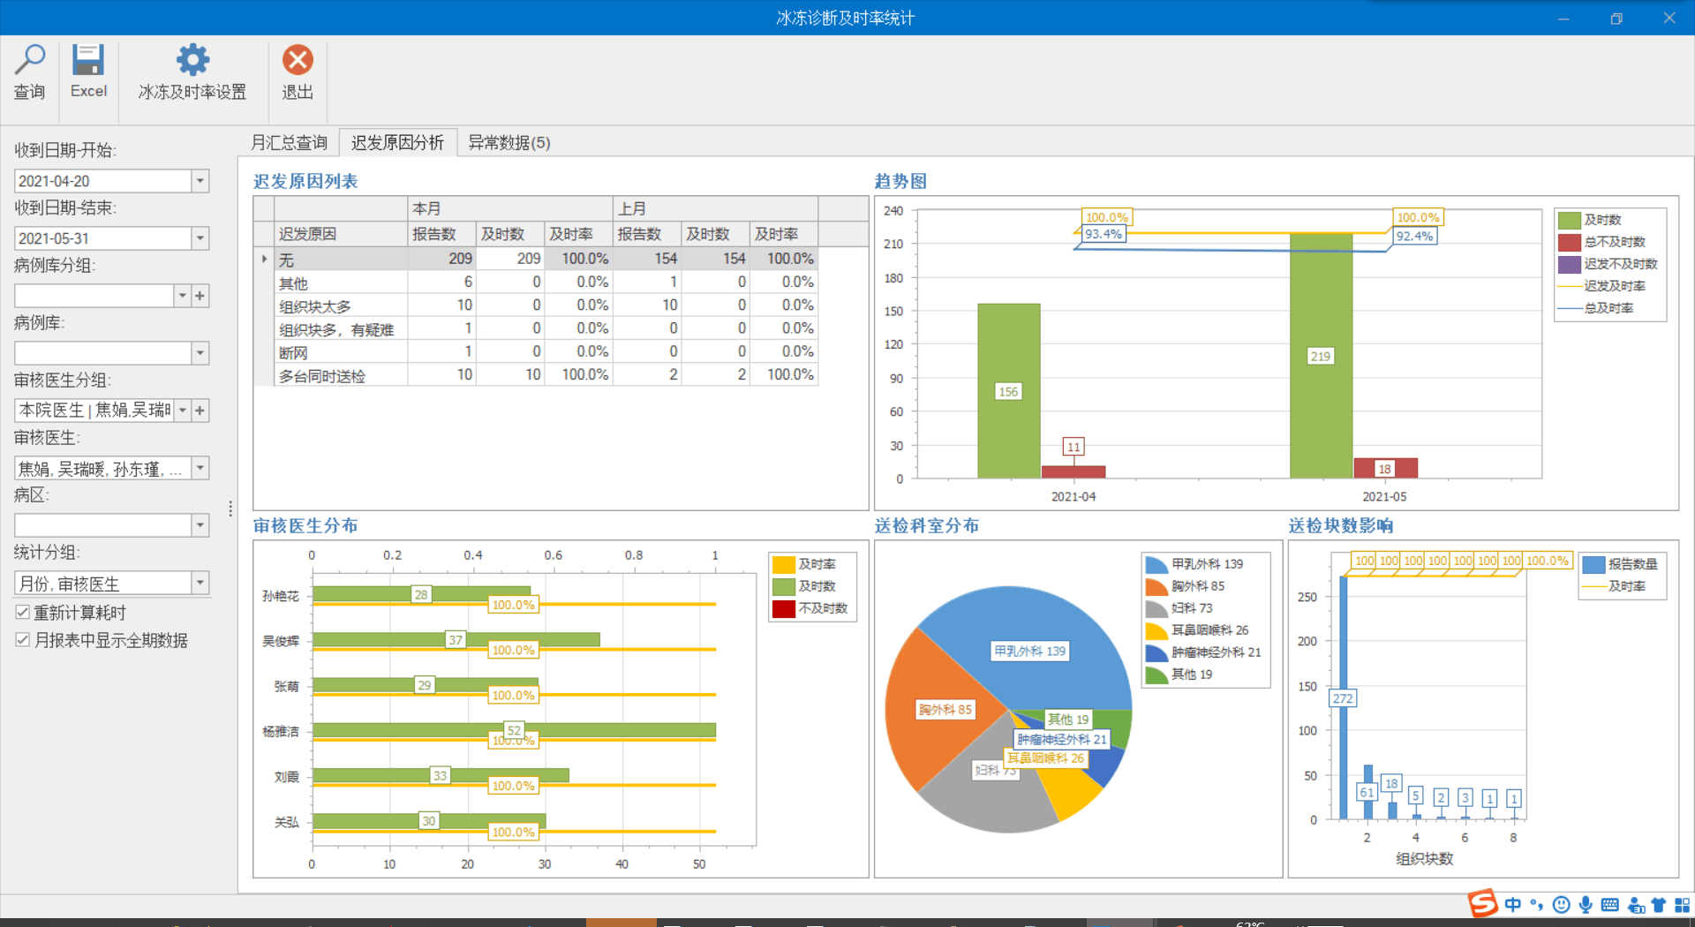The image size is (1695, 927).
Task: Click the red 退出 exit icon
Action: coord(298,60)
